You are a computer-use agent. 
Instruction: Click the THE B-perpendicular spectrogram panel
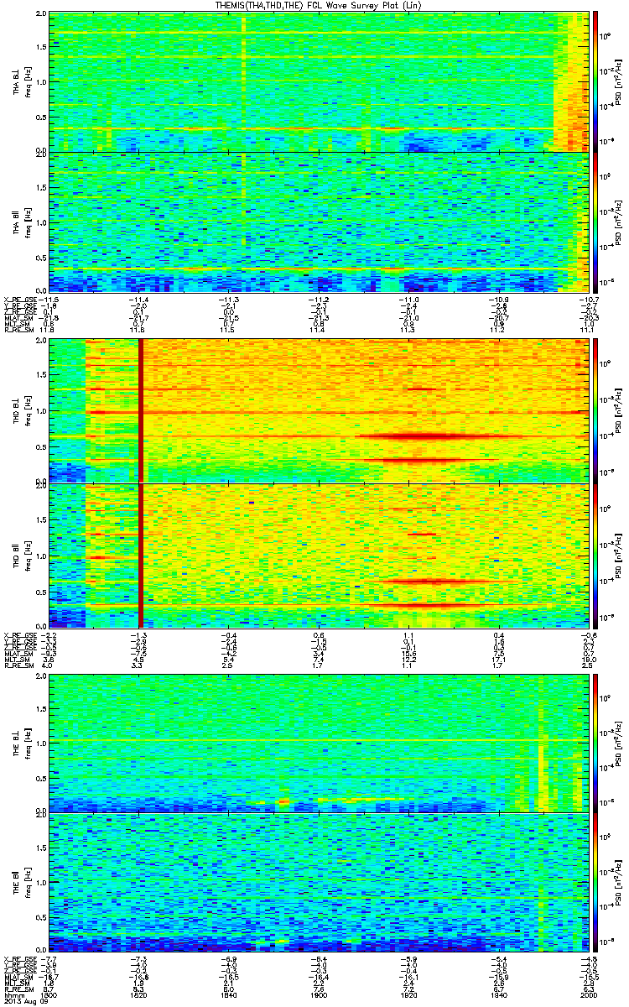pos(320,743)
